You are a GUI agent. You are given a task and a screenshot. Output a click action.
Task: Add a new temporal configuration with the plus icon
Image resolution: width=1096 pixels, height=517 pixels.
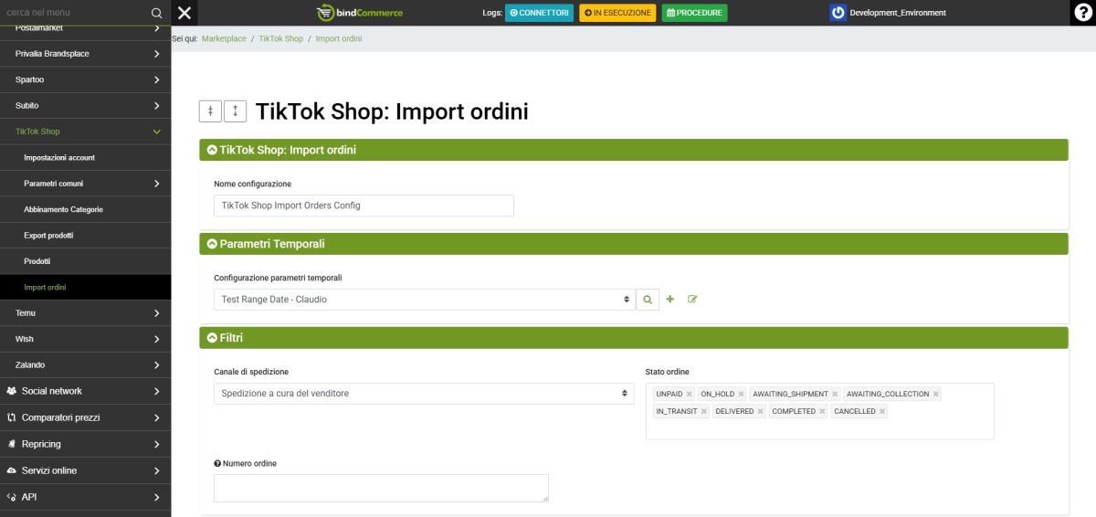[670, 300]
